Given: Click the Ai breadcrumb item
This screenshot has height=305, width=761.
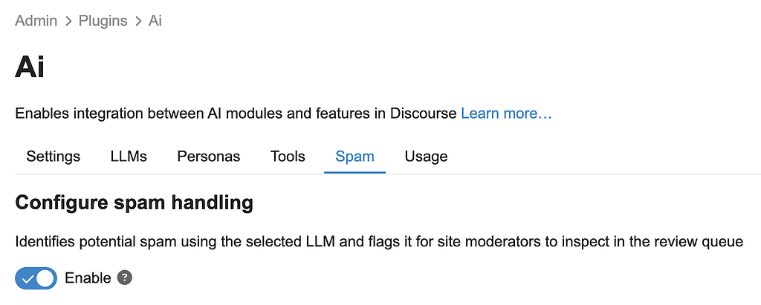Looking at the screenshot, I should coord(155,21).
